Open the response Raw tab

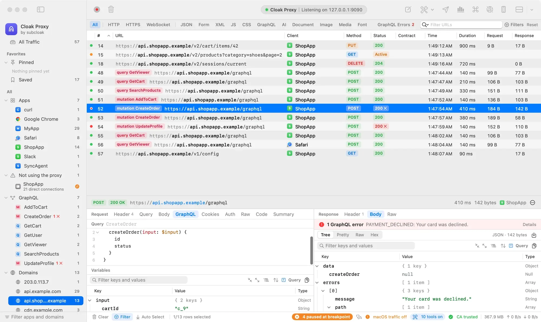392,214
